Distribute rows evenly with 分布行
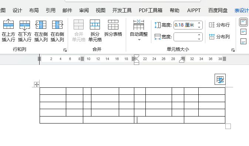Screen dimensions: 249x146 pos(219,25)
